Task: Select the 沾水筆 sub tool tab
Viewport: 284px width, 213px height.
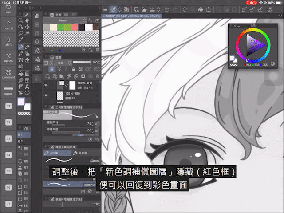Action: coord(57,153)
